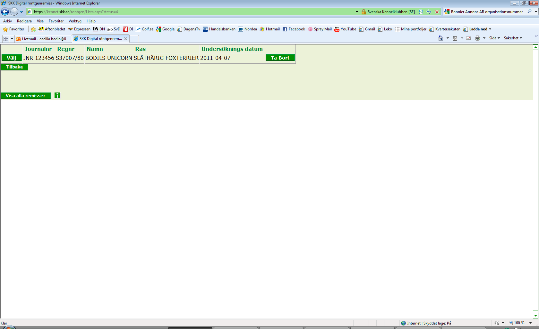539x329 pixels.
Task: Open the Expressen favorite link
Action: pos(79,29)
